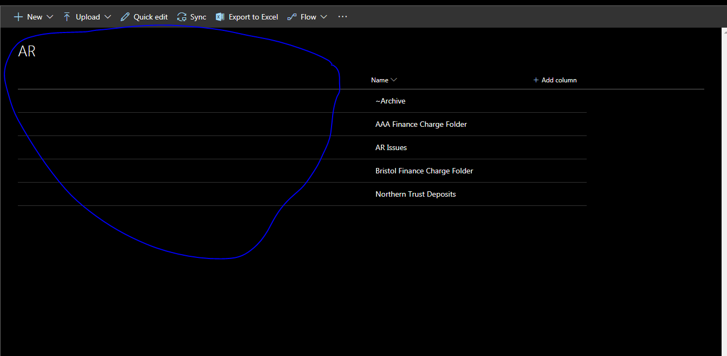Click the Flow menu label

(x=308, y=17)
